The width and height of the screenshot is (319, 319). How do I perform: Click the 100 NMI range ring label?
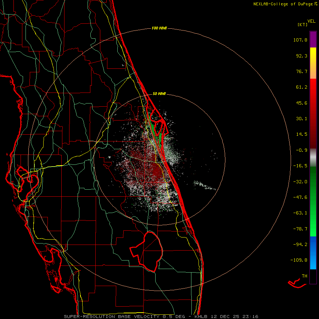(159, 28)
